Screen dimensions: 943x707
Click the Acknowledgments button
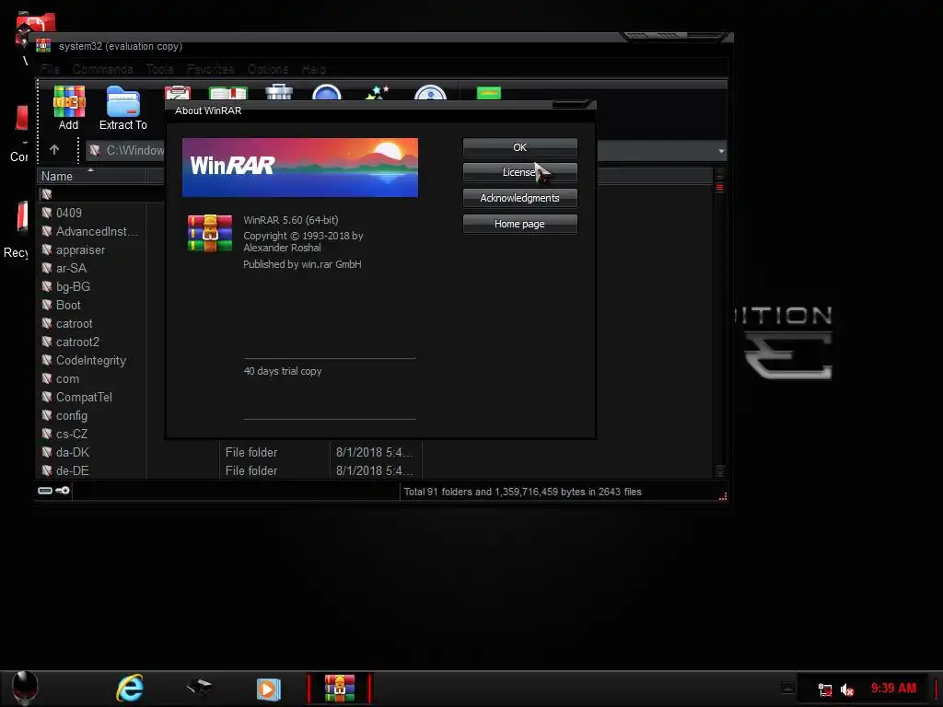[x=519, y=198]
